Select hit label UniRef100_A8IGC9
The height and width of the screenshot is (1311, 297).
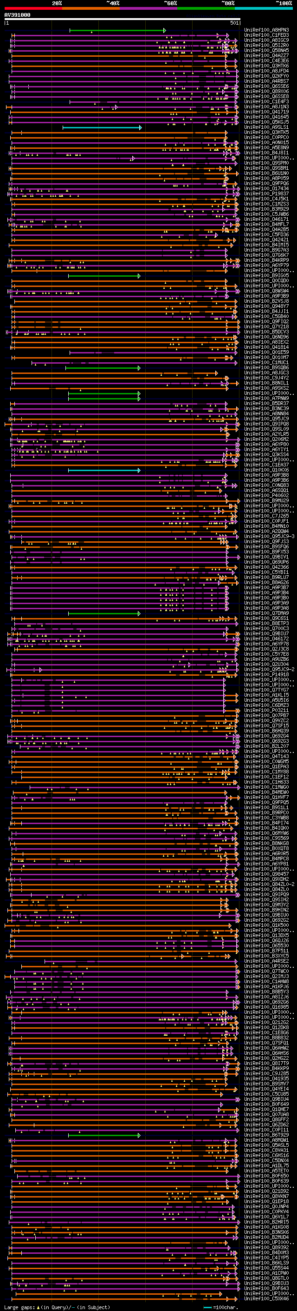tap(266, 40)
